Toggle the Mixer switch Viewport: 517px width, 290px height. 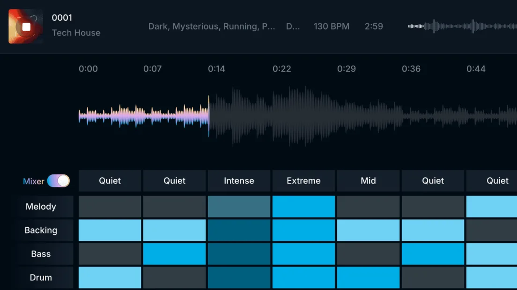click(58, 181)
